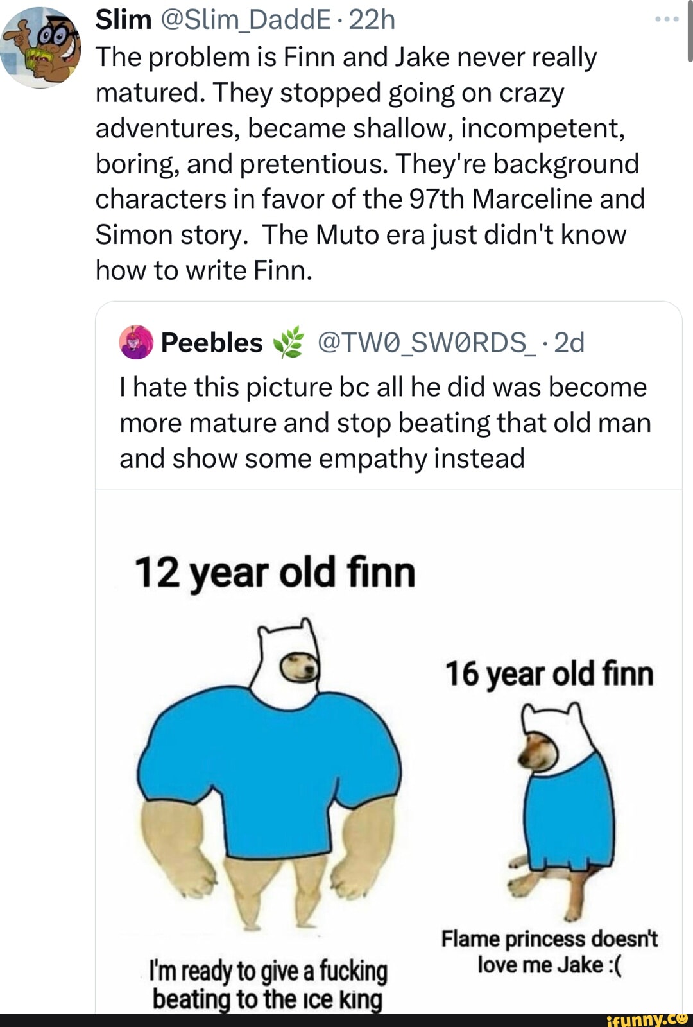This screenshot has height=1027, width=693.
Task: Open the Peebles display name link
Action: click(x=212, y=343)
